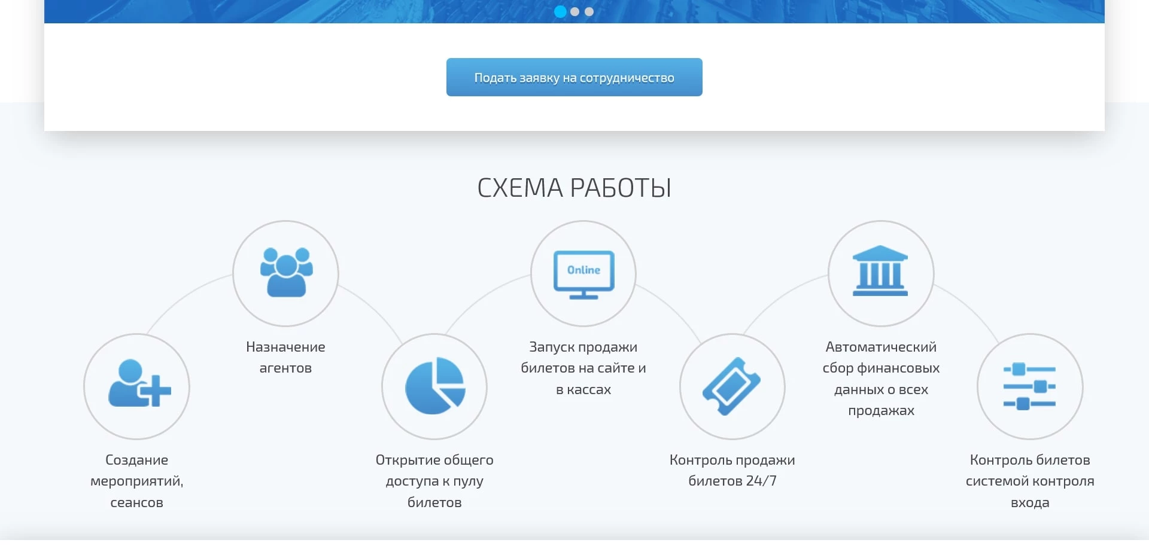Click the monitor icon above 'Запуск продажи билетов'
The width and height of the screenshot is (1149, 546).
pyautogui.click(x=583, y=273)
